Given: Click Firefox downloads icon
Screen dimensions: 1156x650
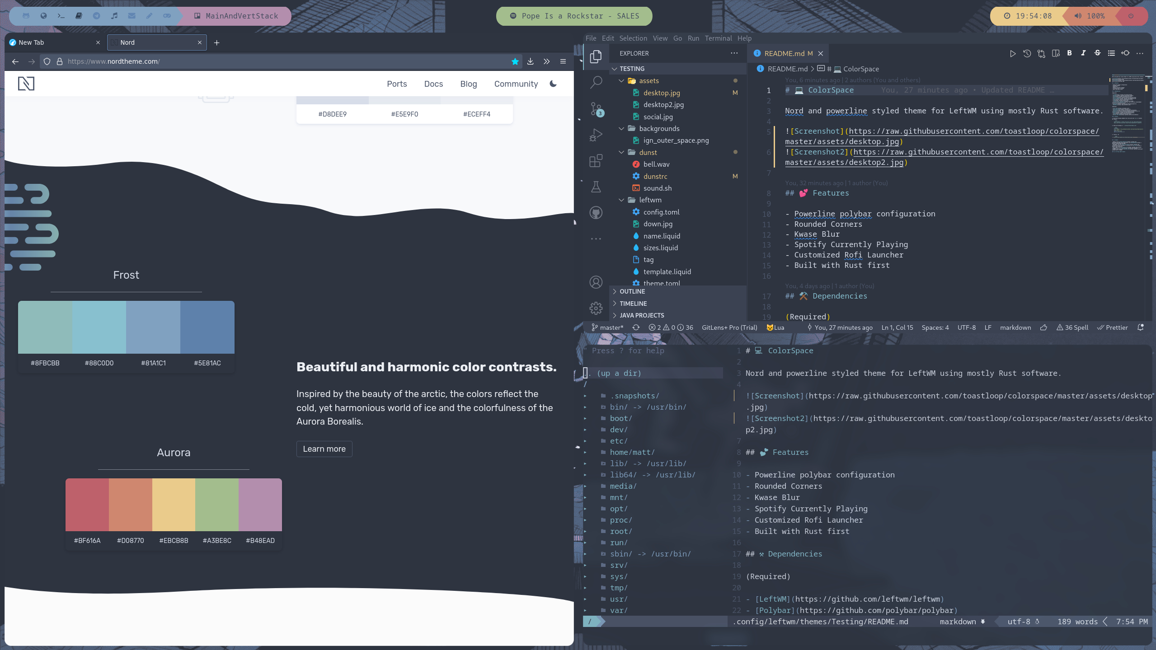Looking at the screenshot, I should coord(531,61).
